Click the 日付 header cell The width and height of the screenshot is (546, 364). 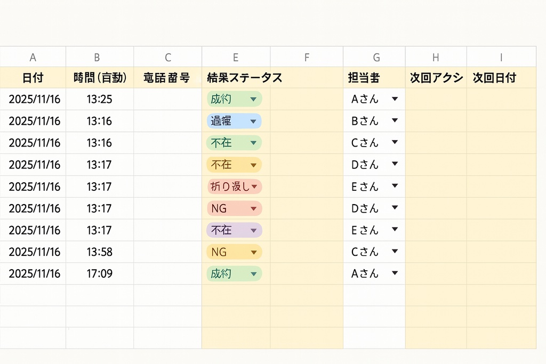coord(33,78)
